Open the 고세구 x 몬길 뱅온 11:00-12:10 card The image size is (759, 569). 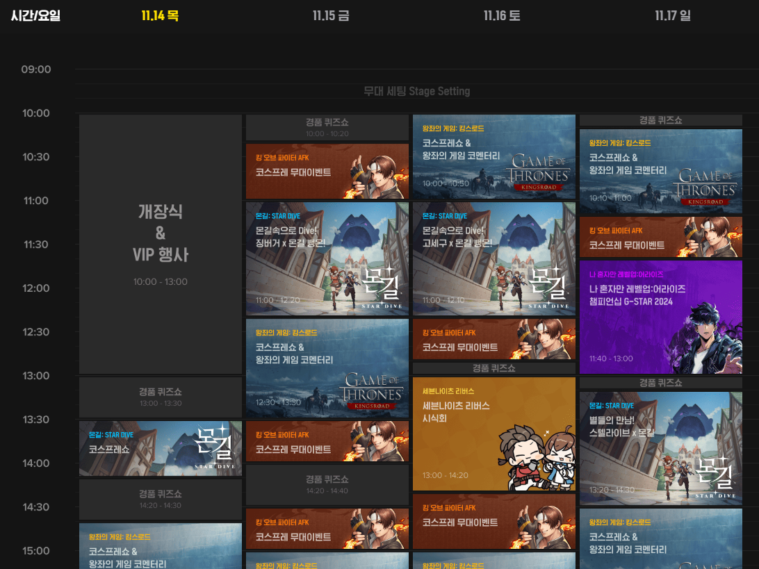pos(494,259)
